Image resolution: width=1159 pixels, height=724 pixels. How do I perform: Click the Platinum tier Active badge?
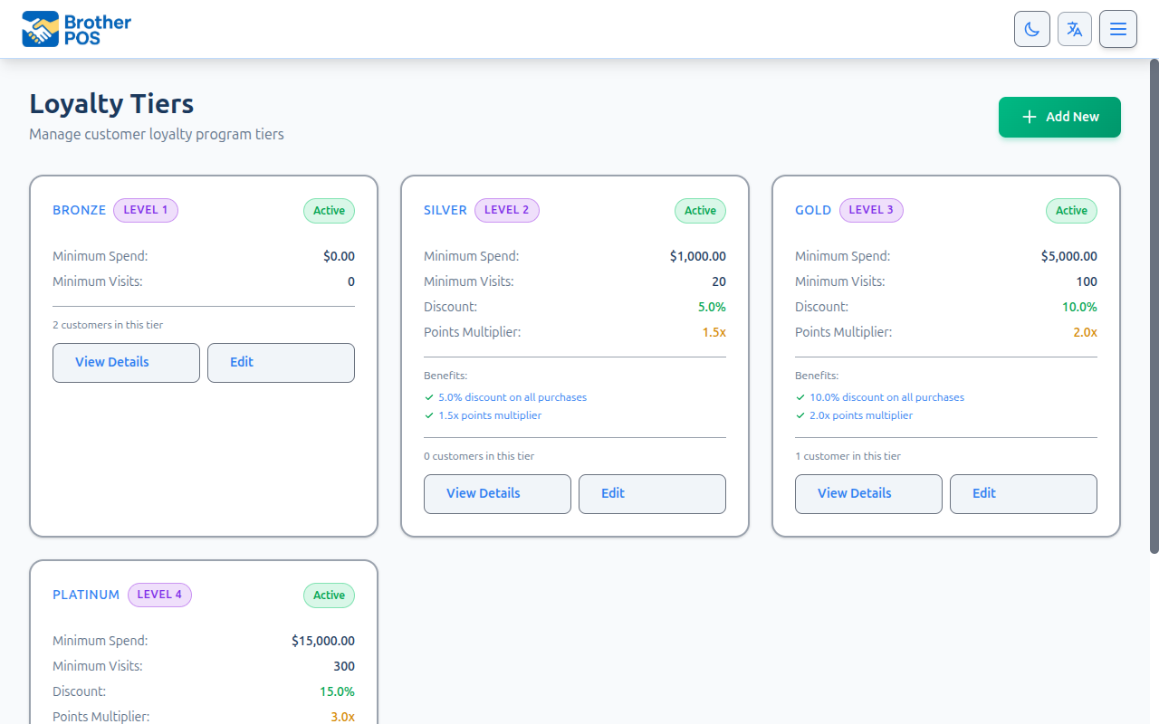pos(329,595)
